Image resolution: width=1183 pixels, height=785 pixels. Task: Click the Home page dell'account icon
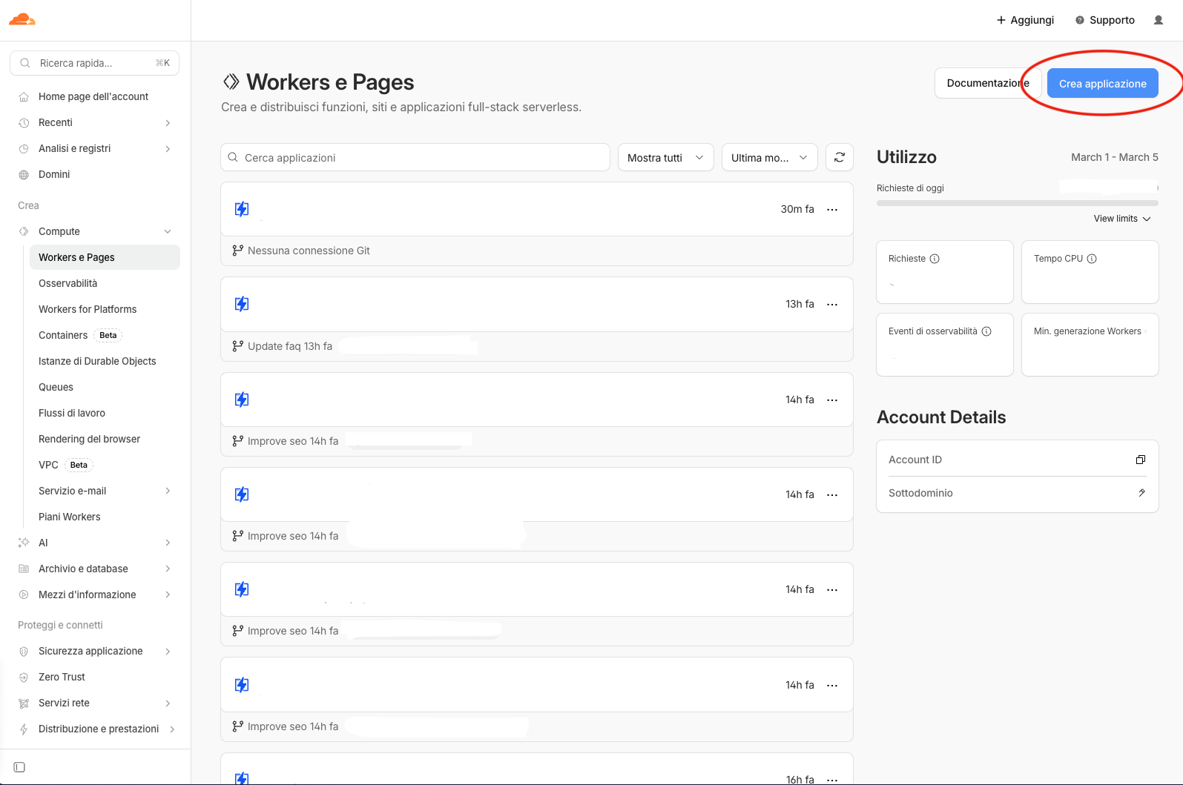tap(24, 96)
